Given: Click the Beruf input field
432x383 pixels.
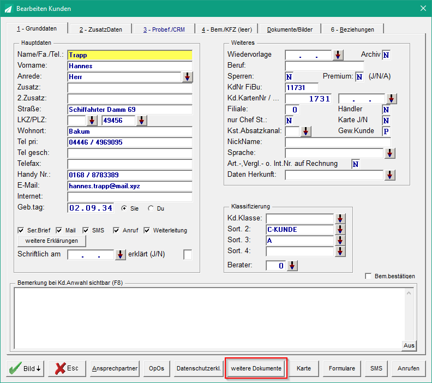Looking at the screenshot, I should point(325,66).
